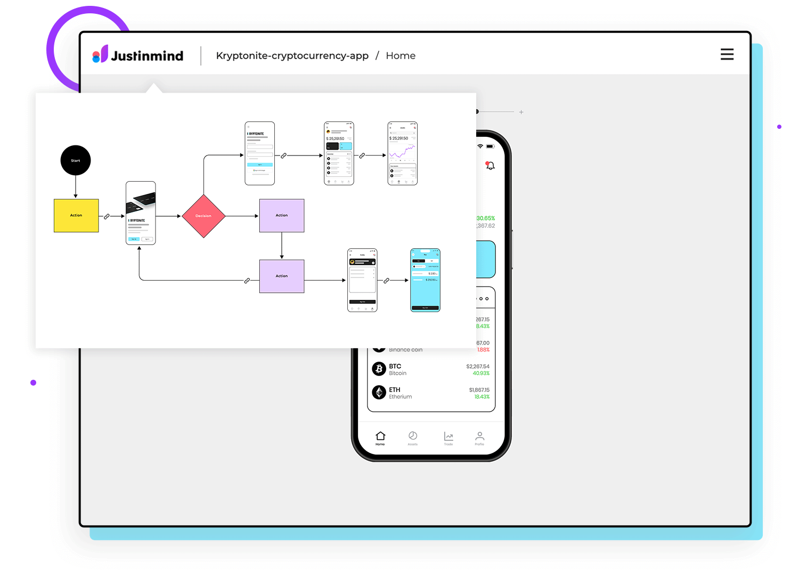
Task: Click link icon left of lower Action
Action: pyautogui.click(x=247, y=280)
